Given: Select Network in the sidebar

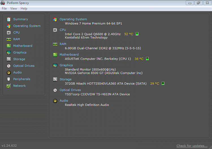Looking at the screenshot, I should tap(19, 86).
